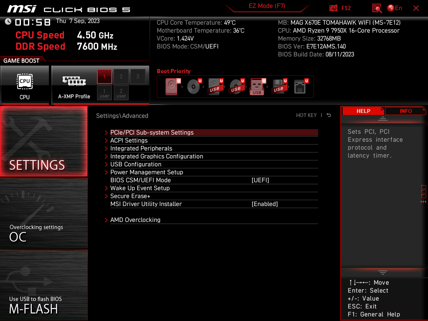Viewport: 428px width, 321px height.
Task: Select the USB hard disk boot device icon
Action: click(x=215, y=87)
